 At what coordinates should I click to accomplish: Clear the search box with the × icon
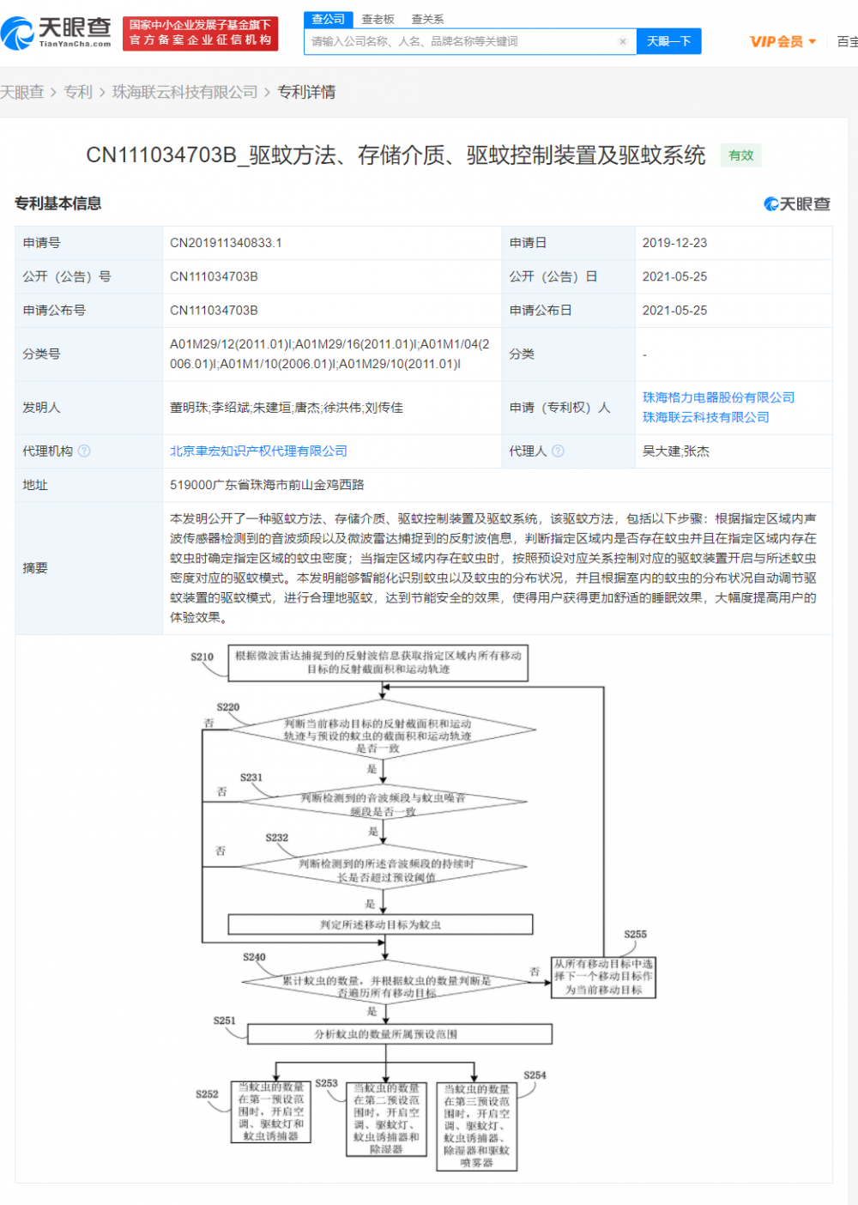point(624,40)
